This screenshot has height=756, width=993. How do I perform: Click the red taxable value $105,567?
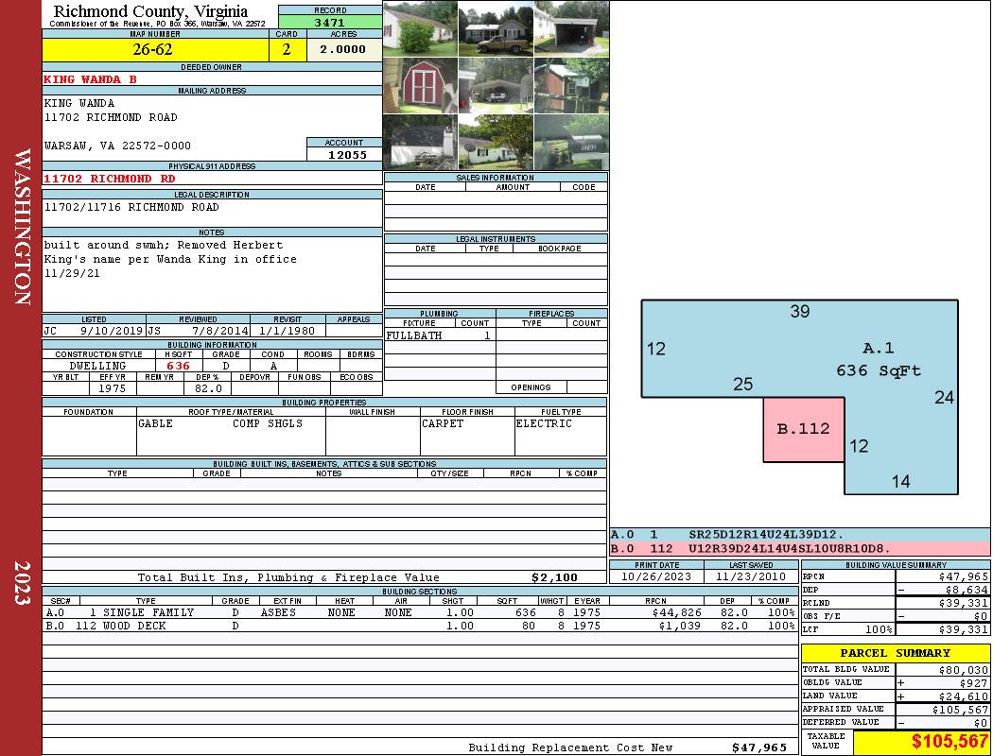pyautogui.click(x=949, y=742)
